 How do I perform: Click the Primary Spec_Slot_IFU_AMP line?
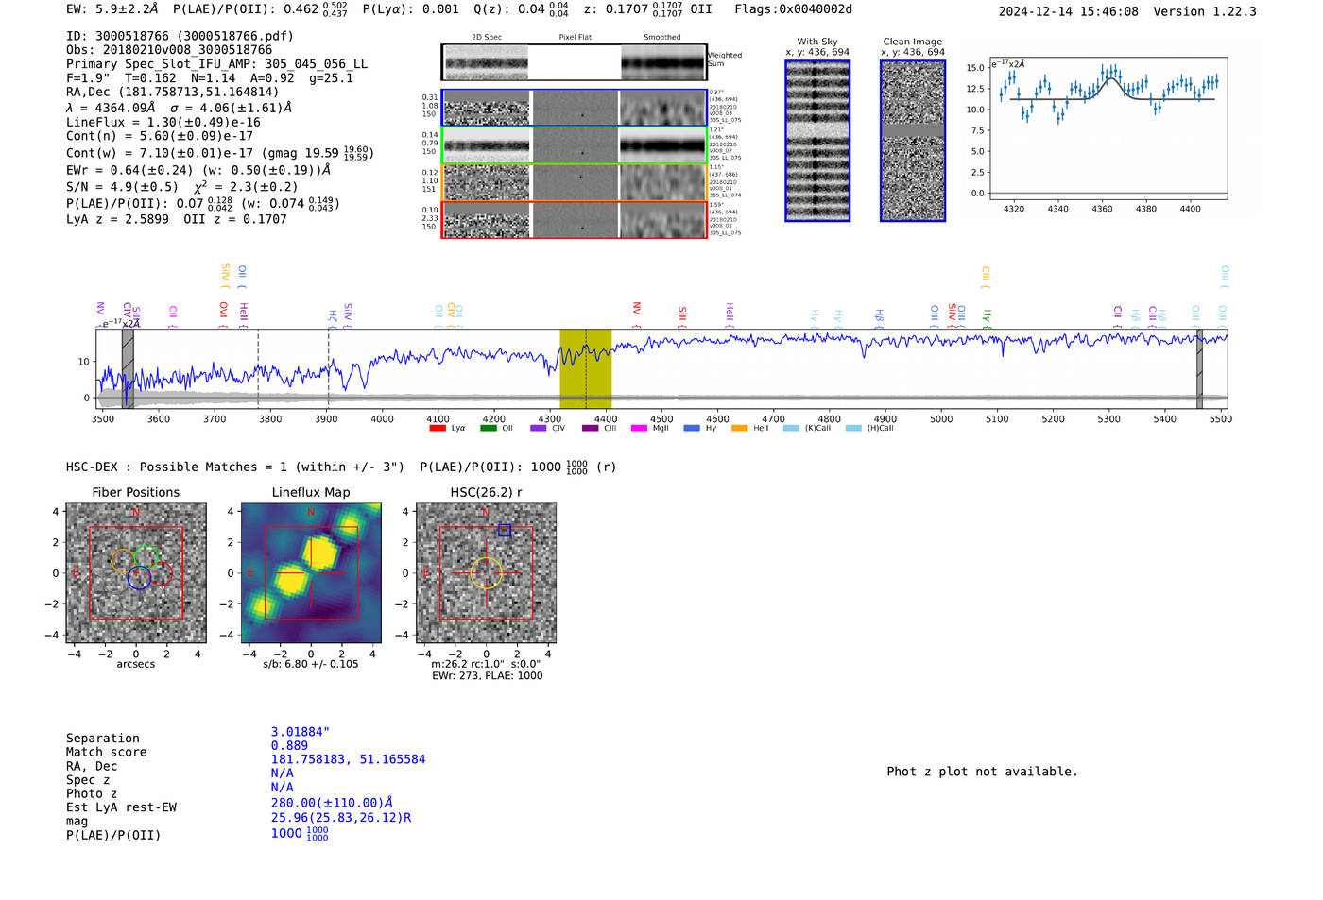(x=217, y=64)
